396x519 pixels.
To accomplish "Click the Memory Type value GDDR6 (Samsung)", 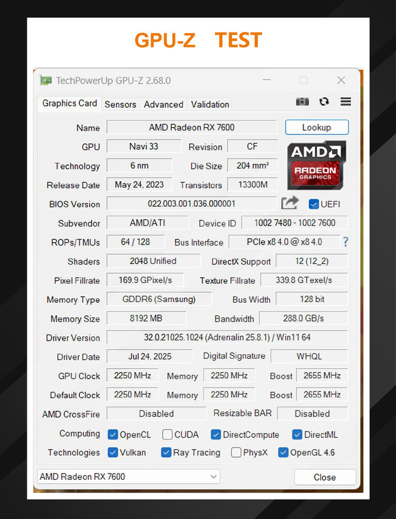I will [159, 299].
